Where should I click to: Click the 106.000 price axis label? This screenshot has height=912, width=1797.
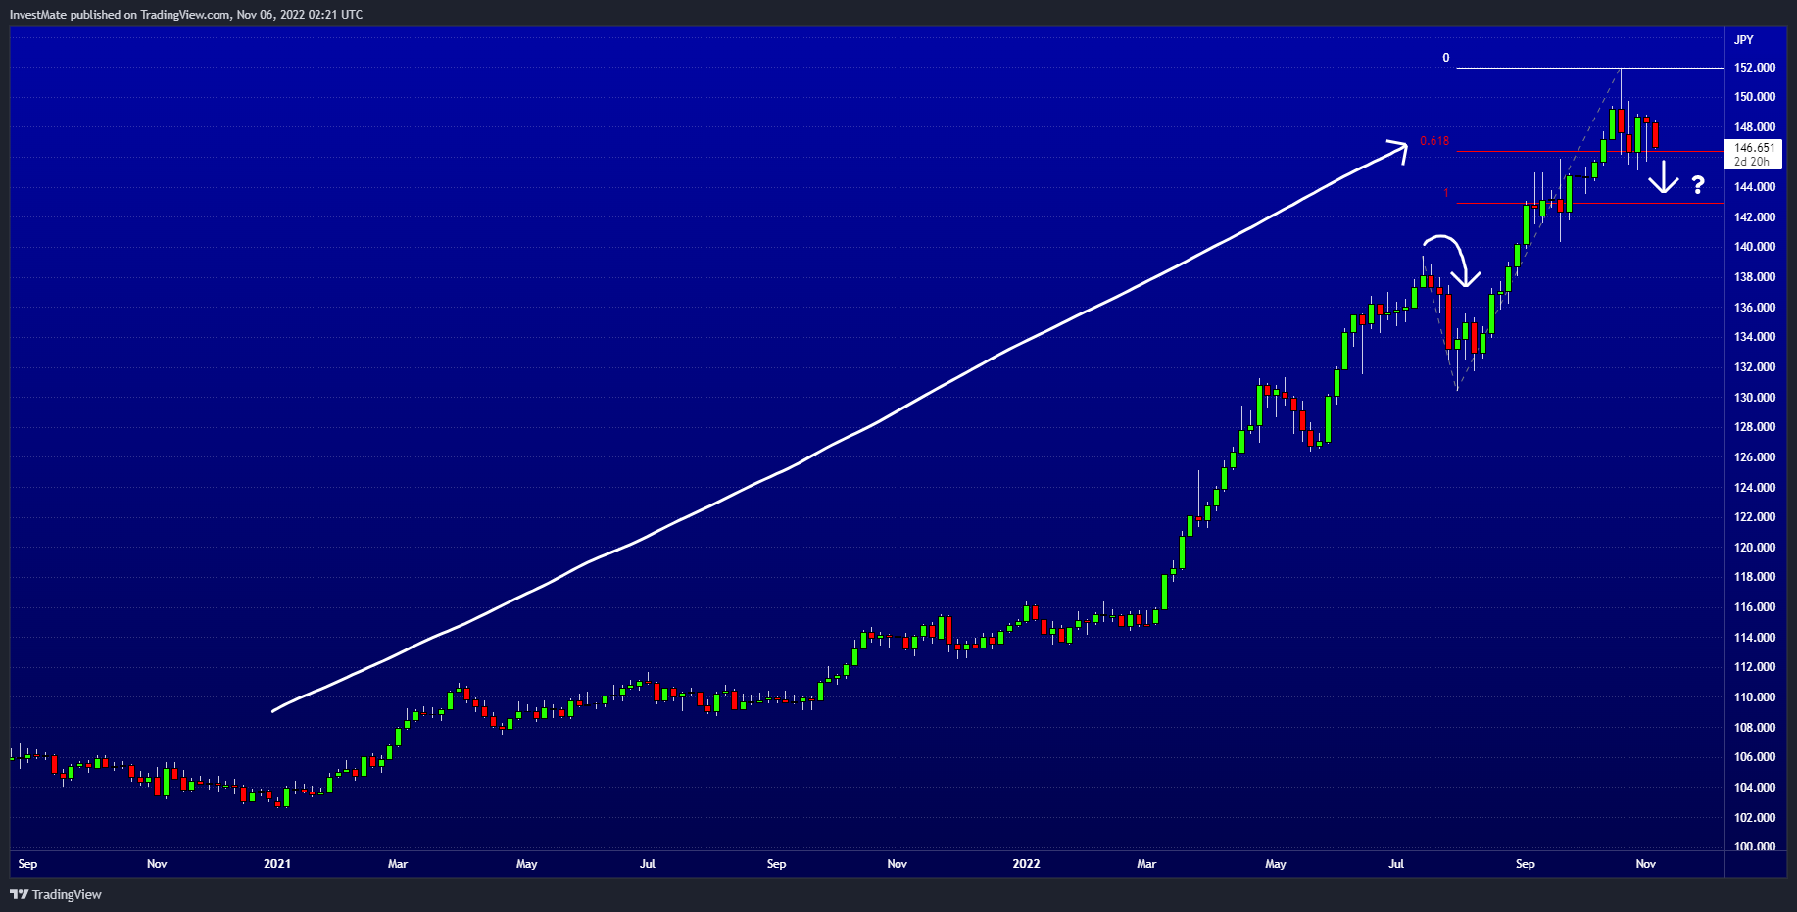click(x=1755, y=757)
